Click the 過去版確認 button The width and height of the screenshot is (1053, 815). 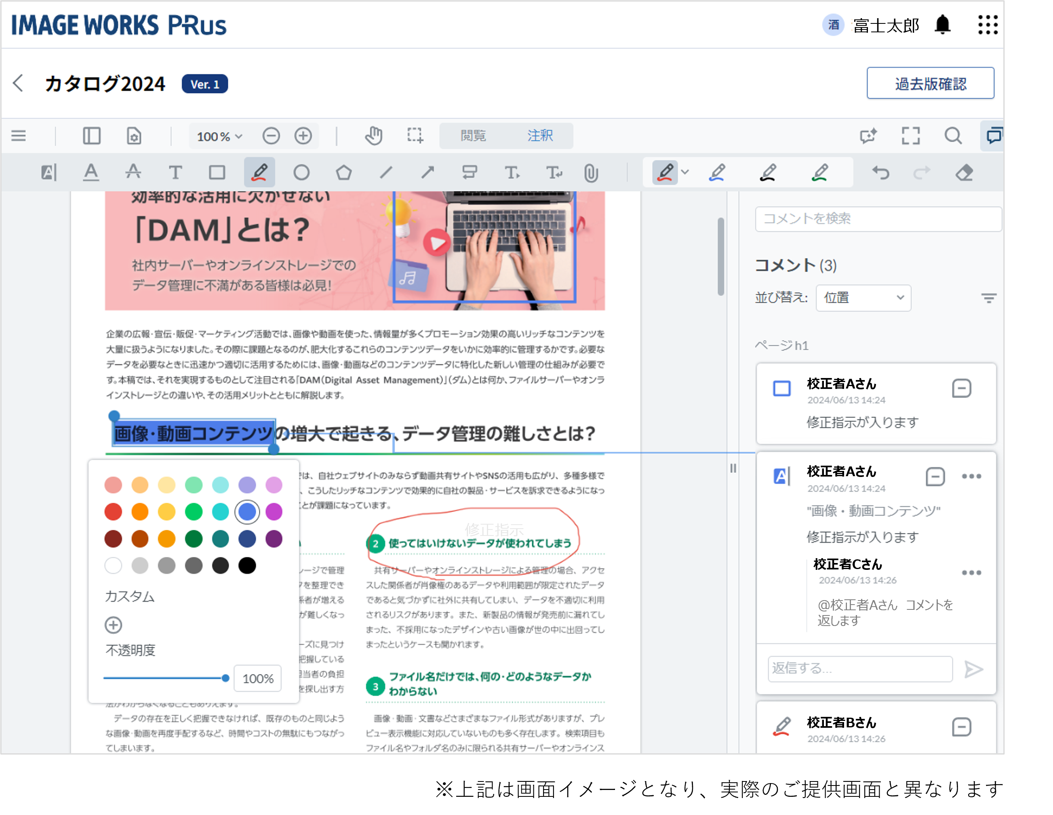[930, 83]
